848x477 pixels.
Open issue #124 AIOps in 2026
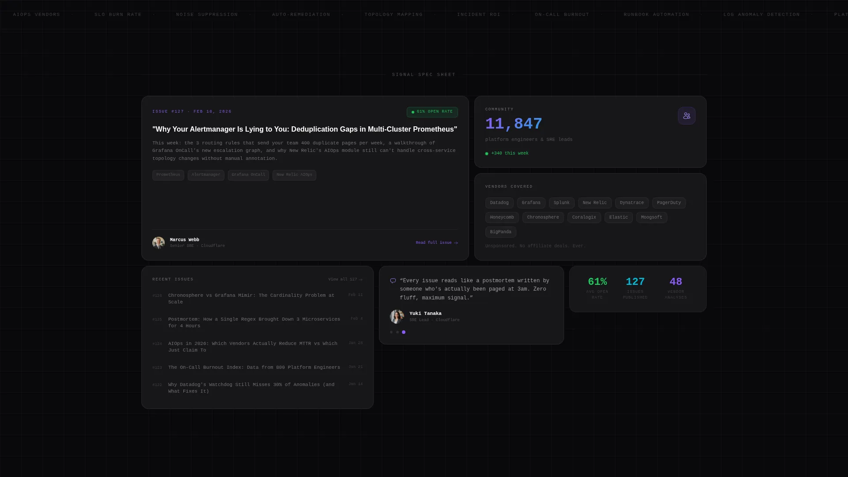click(257, 347)
